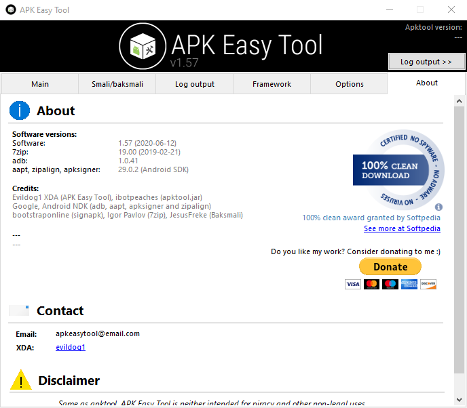
Task: Click the scrollbar up arrow
Action: tap(459, 101)
